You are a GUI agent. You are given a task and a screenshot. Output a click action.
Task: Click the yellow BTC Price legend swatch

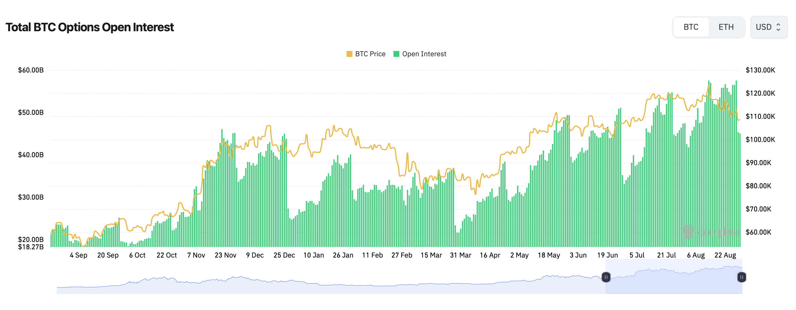(x=349, y=54)
